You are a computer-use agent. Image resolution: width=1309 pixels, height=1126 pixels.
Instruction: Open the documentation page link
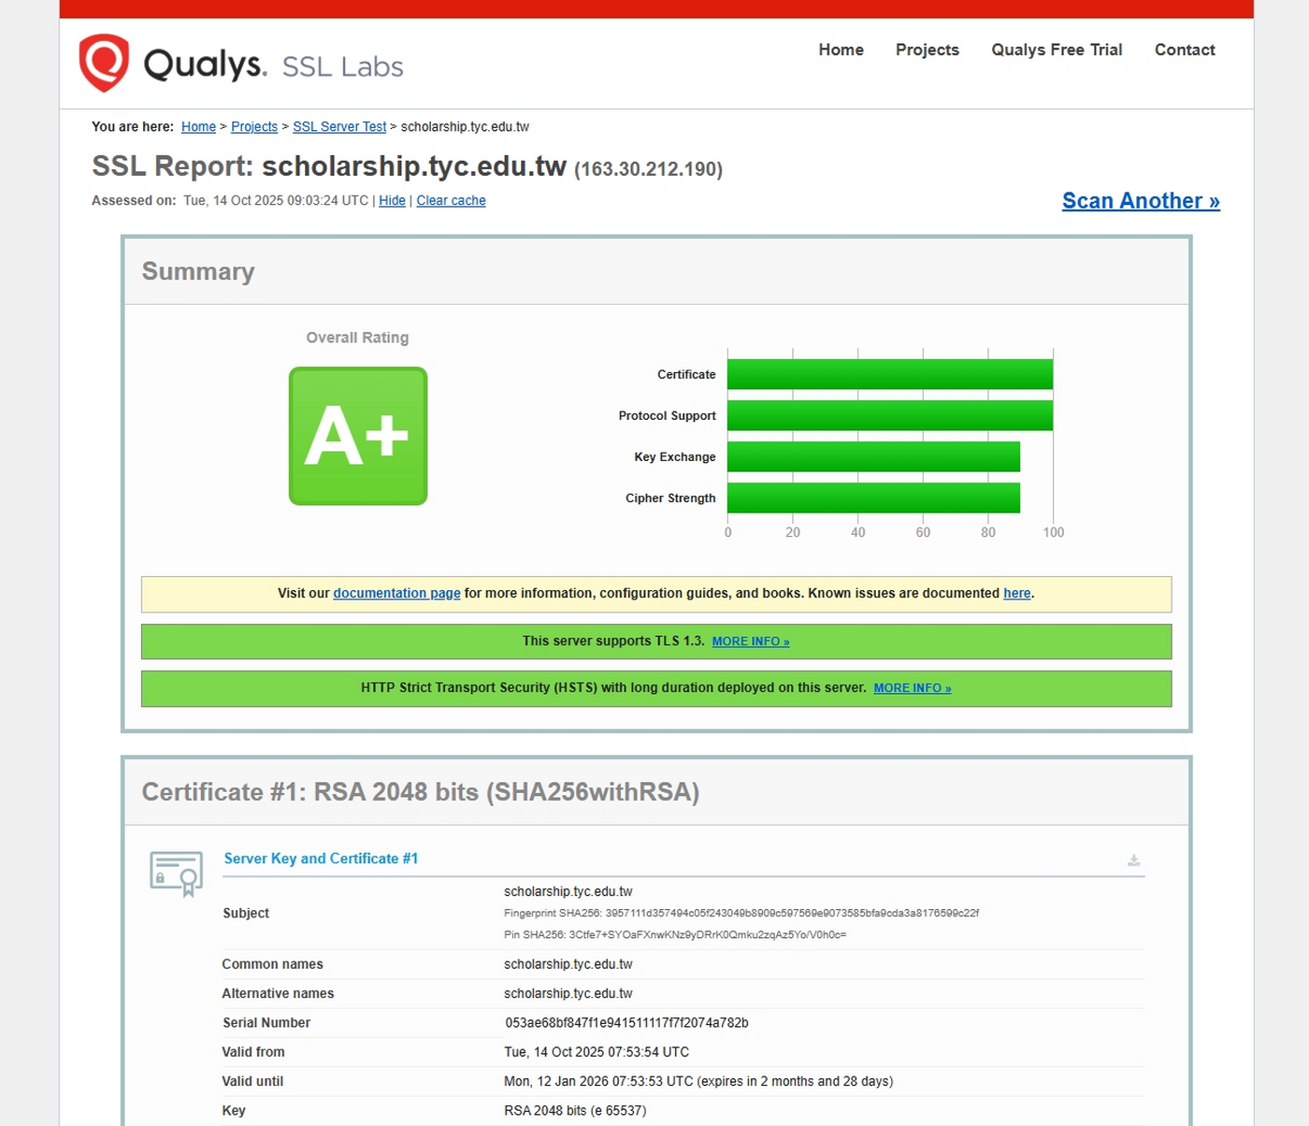click(x=396, y=594)
